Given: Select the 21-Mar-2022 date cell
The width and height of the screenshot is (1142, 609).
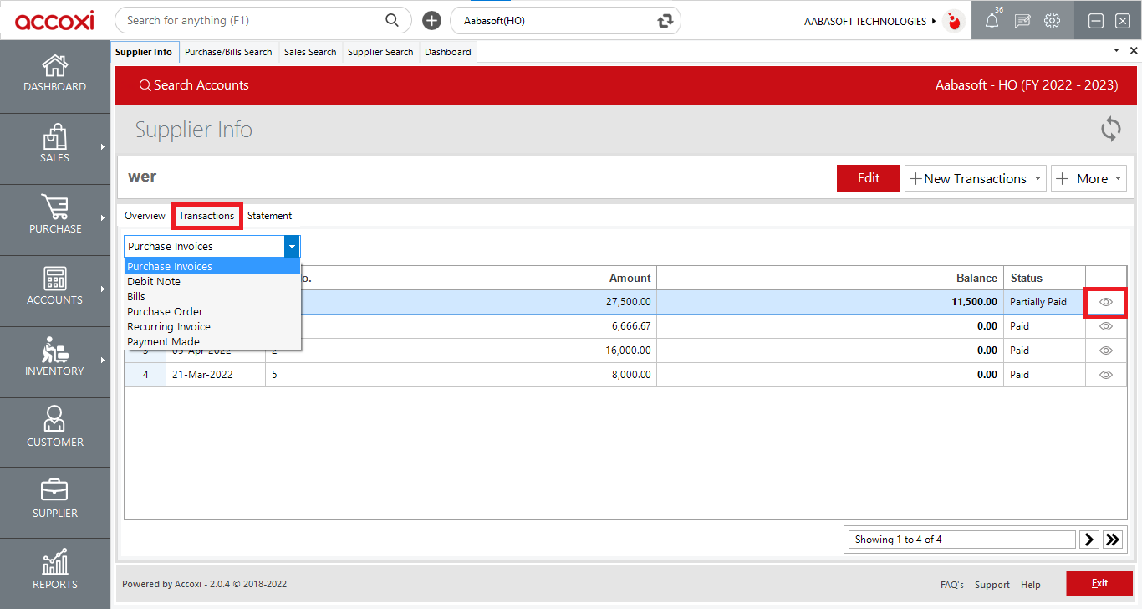Looking at the screenshot, I should (216, 375).
